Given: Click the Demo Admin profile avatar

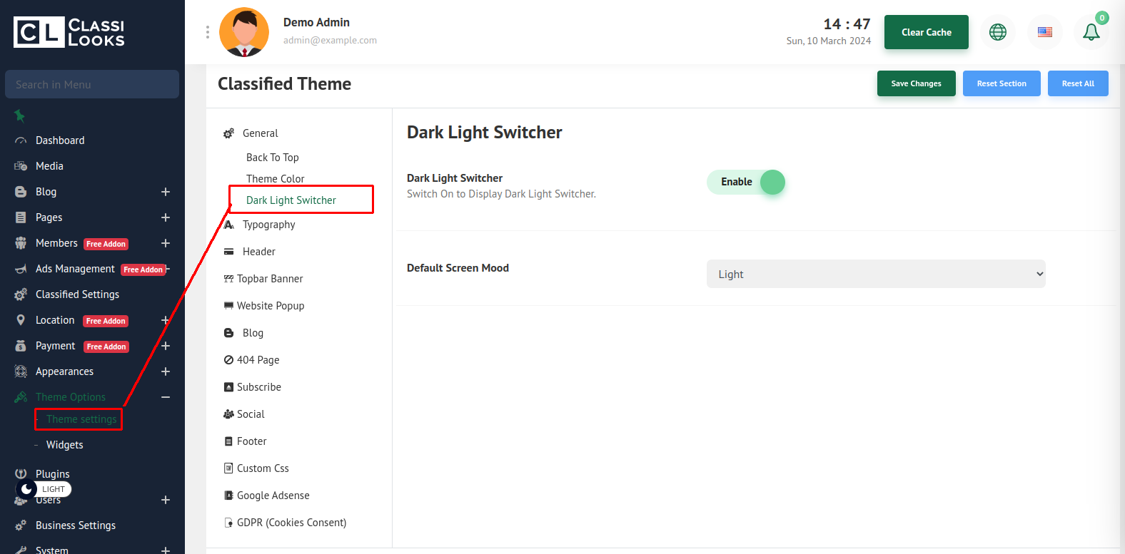Looking at the screenshot, I should click(244, 32).
